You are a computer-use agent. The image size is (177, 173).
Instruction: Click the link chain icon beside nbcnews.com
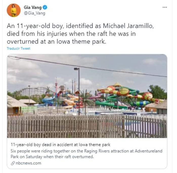tap(13, 163)
